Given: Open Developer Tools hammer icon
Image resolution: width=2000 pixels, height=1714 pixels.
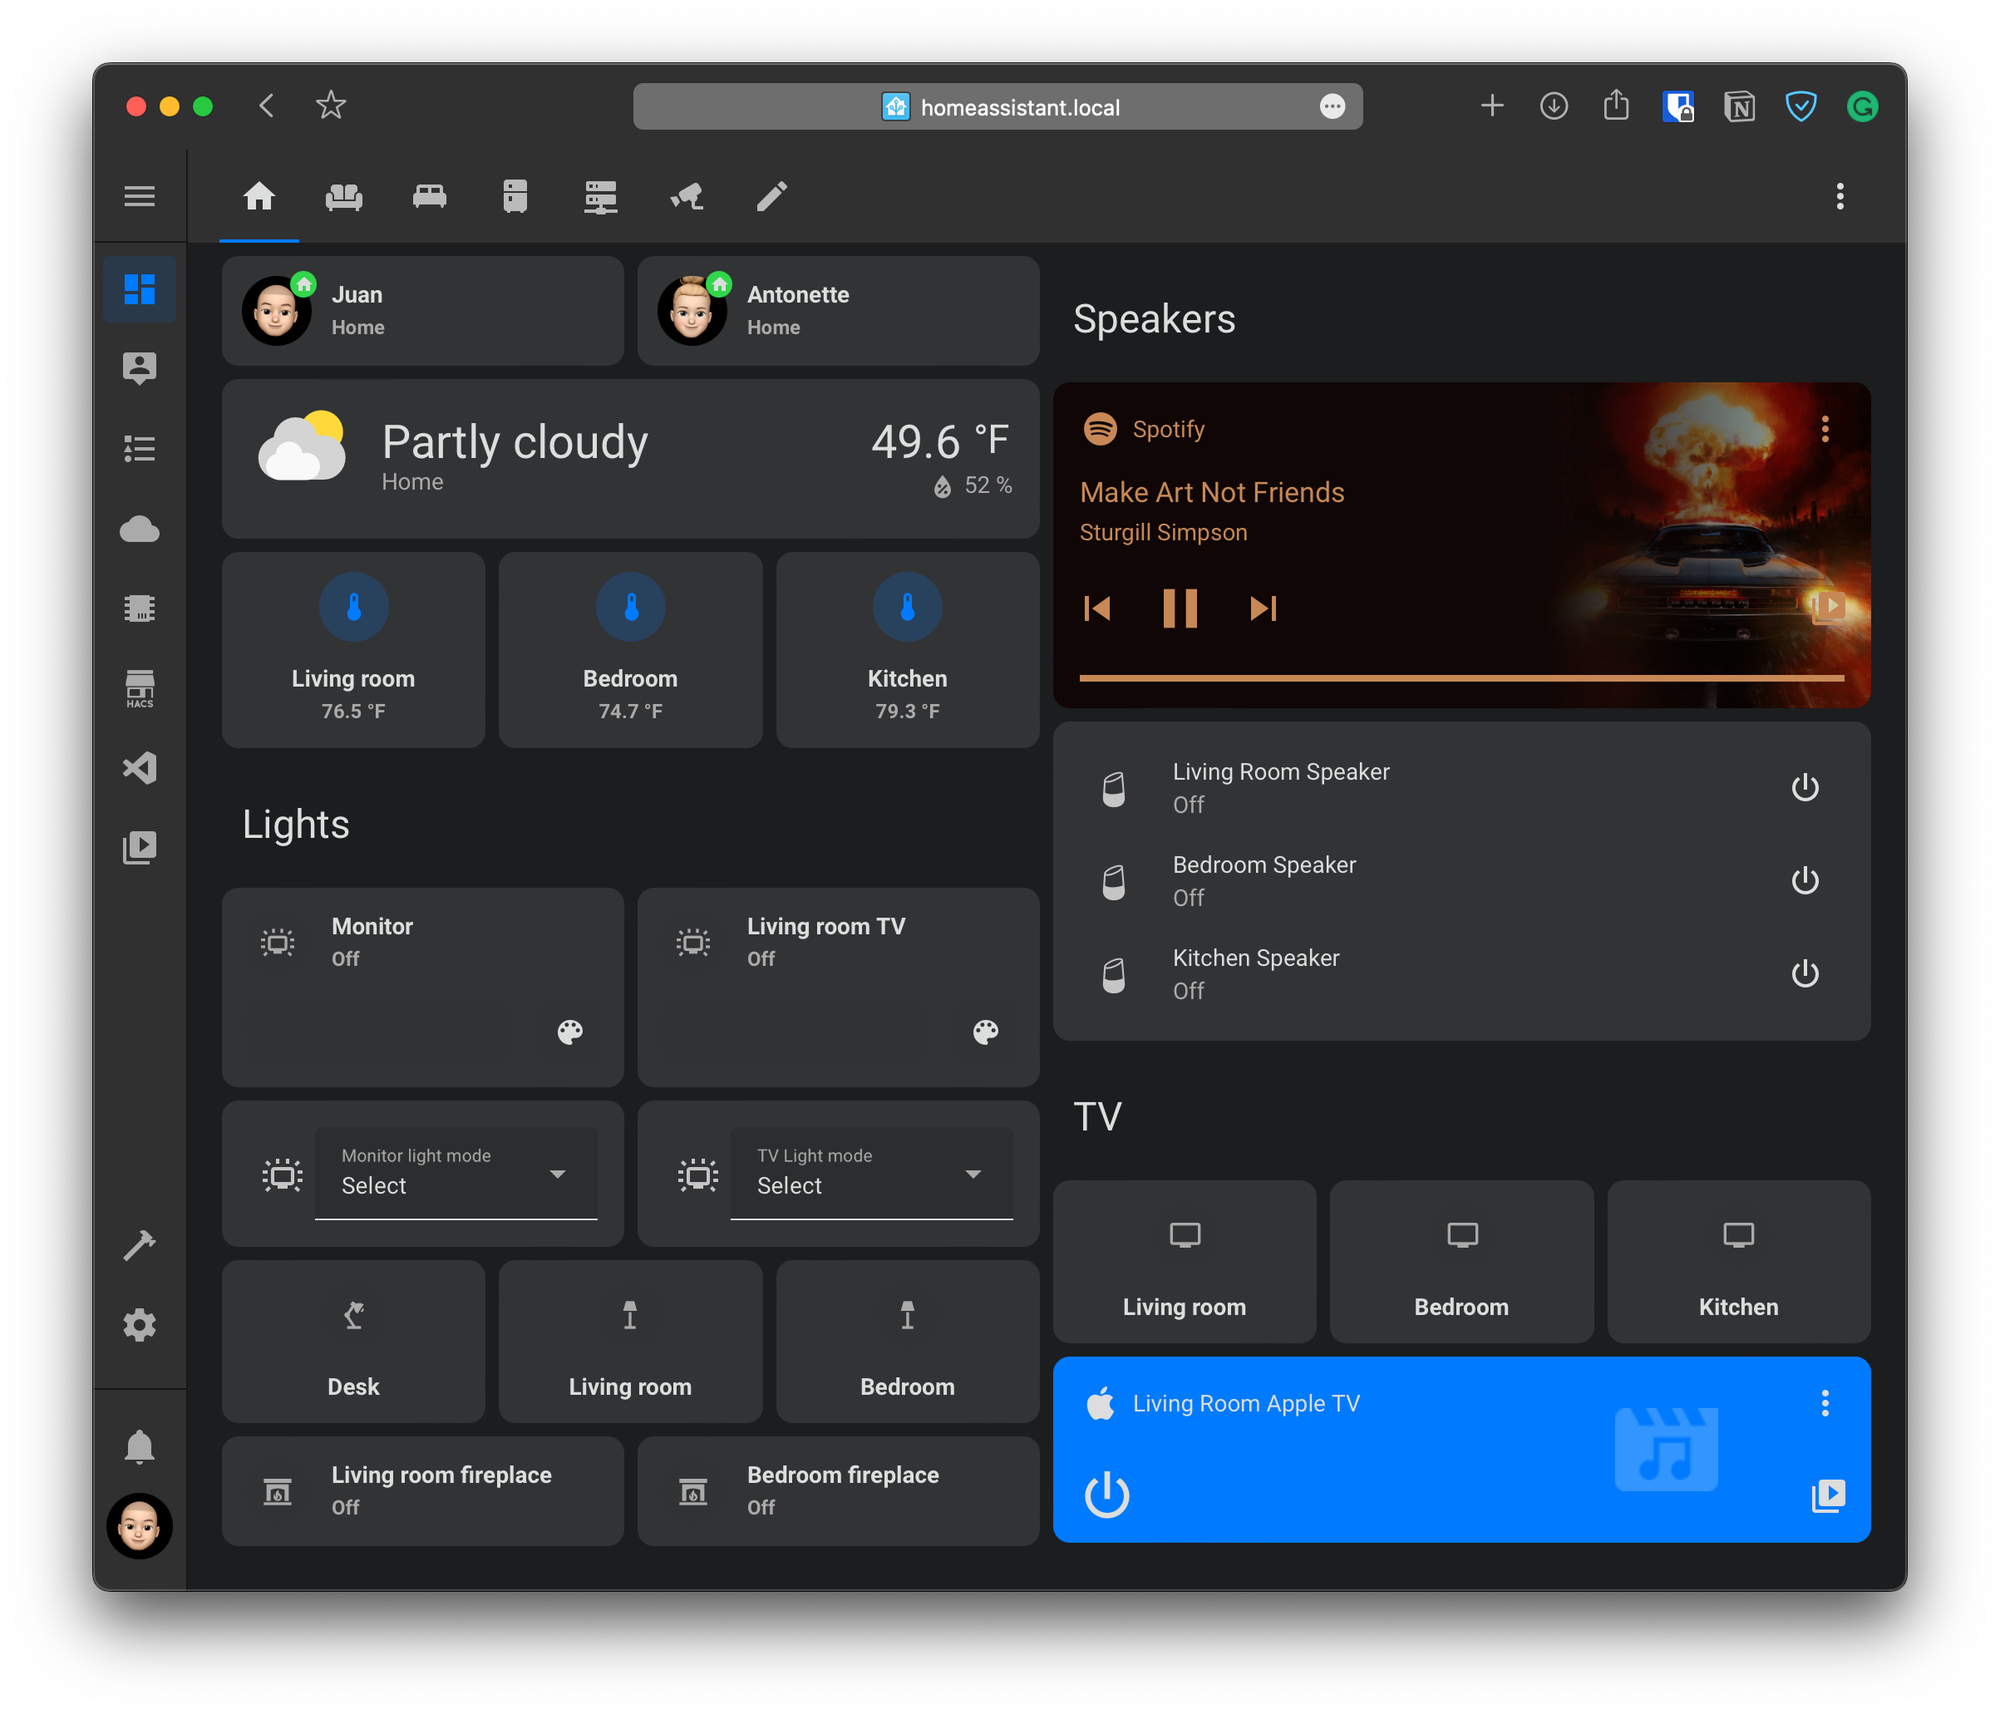Looking at the screenshot, I should coord(139,1245).
